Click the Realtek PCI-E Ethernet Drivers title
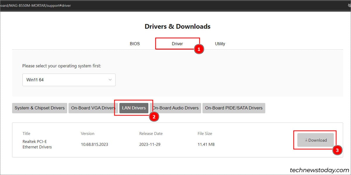 (37, 144)
